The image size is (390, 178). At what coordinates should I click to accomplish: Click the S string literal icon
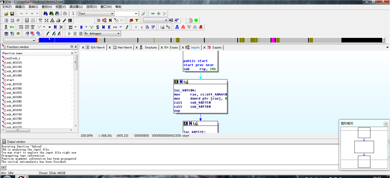[x=97, y=27]
